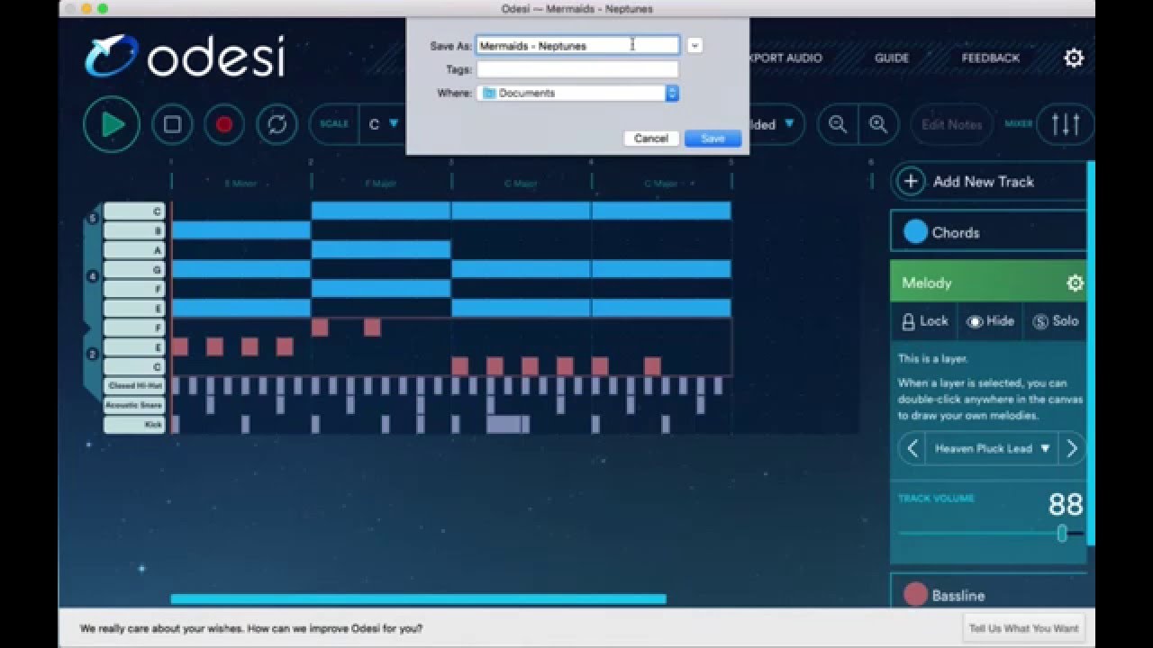
Task: Open Heaven Pluck Lead instrument dropdown
Action: coord(992,448)
